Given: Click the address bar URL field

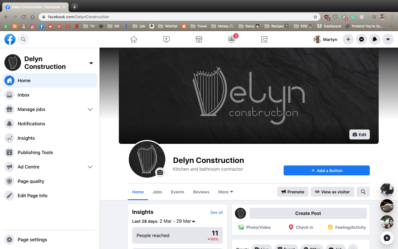Looking at the screenshot, I should 180,17.
